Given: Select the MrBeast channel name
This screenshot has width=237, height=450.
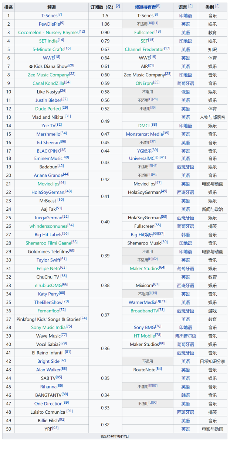Looking at the screenshot, I should (x=48, y=201).
